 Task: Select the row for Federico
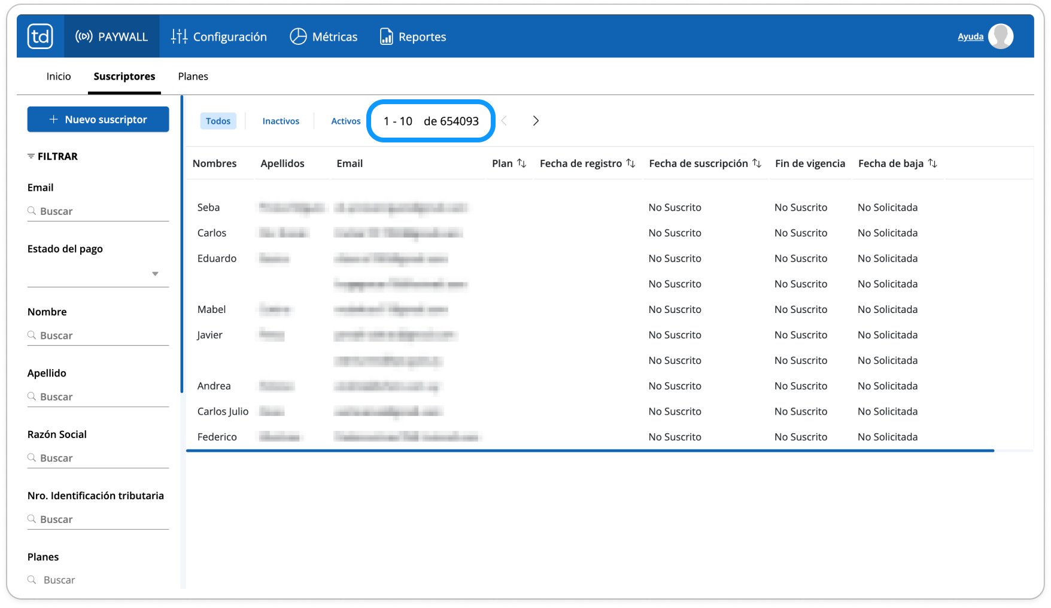click(609, 437)
